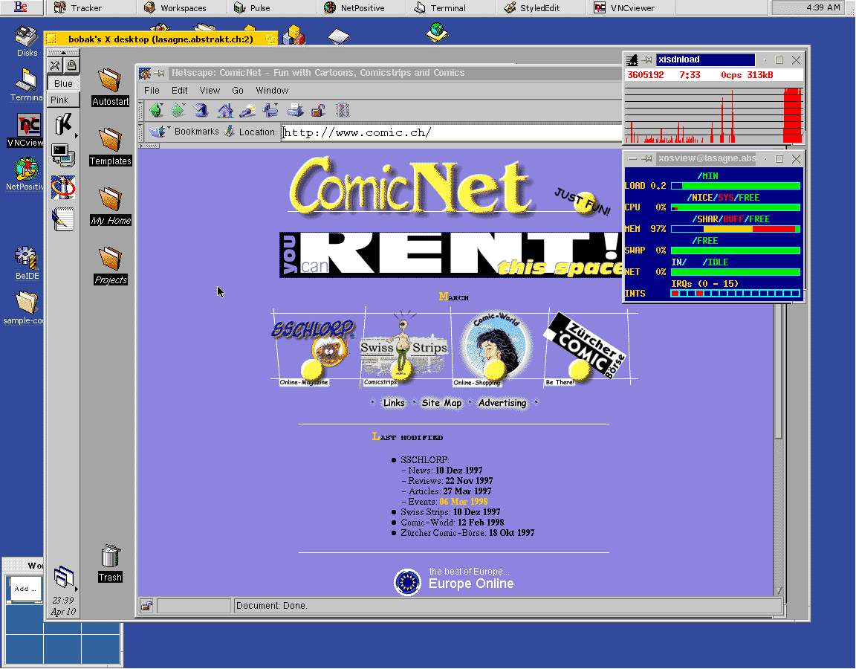Lock the screen with the padlock button
This screenshot has width=856, height=669.
71,66
